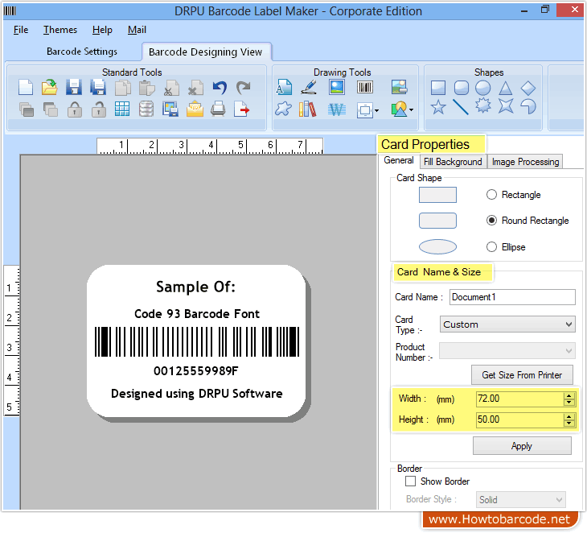Click the database batch processing icon
This screenshot has height=533, width=587.
pyautogui.click(x=146, y=109)
